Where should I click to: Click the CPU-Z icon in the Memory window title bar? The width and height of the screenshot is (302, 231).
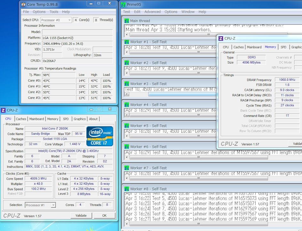pyautogui.click(x=221, y=38)
